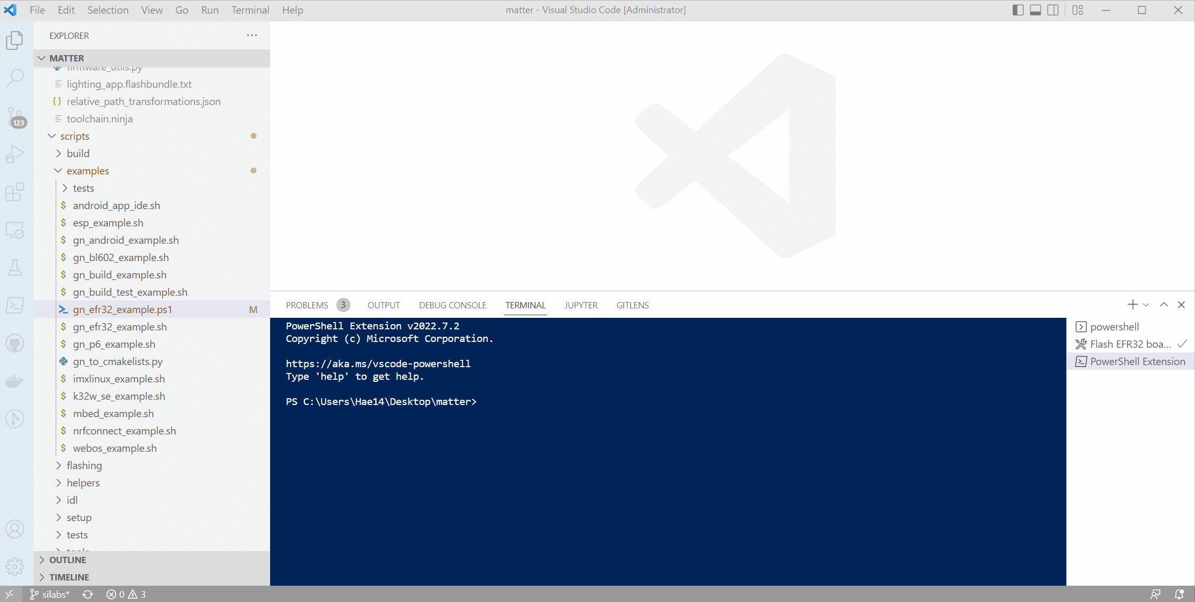Switch to the PROBLEMS tab
The image size is (1195, 602).
pyautogui.click(x=307, y=305)
